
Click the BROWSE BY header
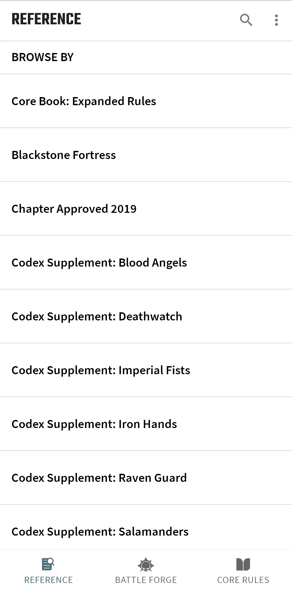click(x=43, y=57)
